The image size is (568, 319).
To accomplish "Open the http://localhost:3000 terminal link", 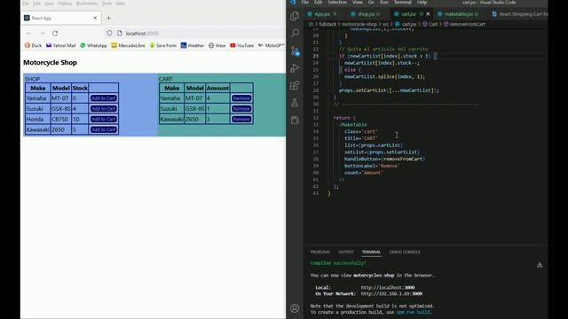I will (388, 287).
